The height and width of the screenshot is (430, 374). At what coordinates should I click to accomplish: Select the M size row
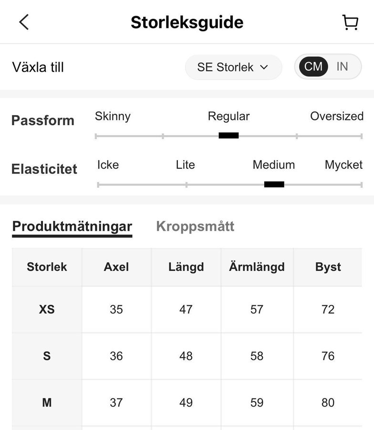[47, 403]
